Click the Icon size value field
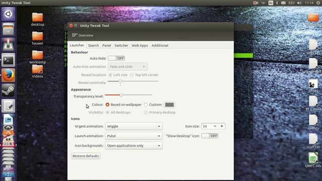 point(207,126)
